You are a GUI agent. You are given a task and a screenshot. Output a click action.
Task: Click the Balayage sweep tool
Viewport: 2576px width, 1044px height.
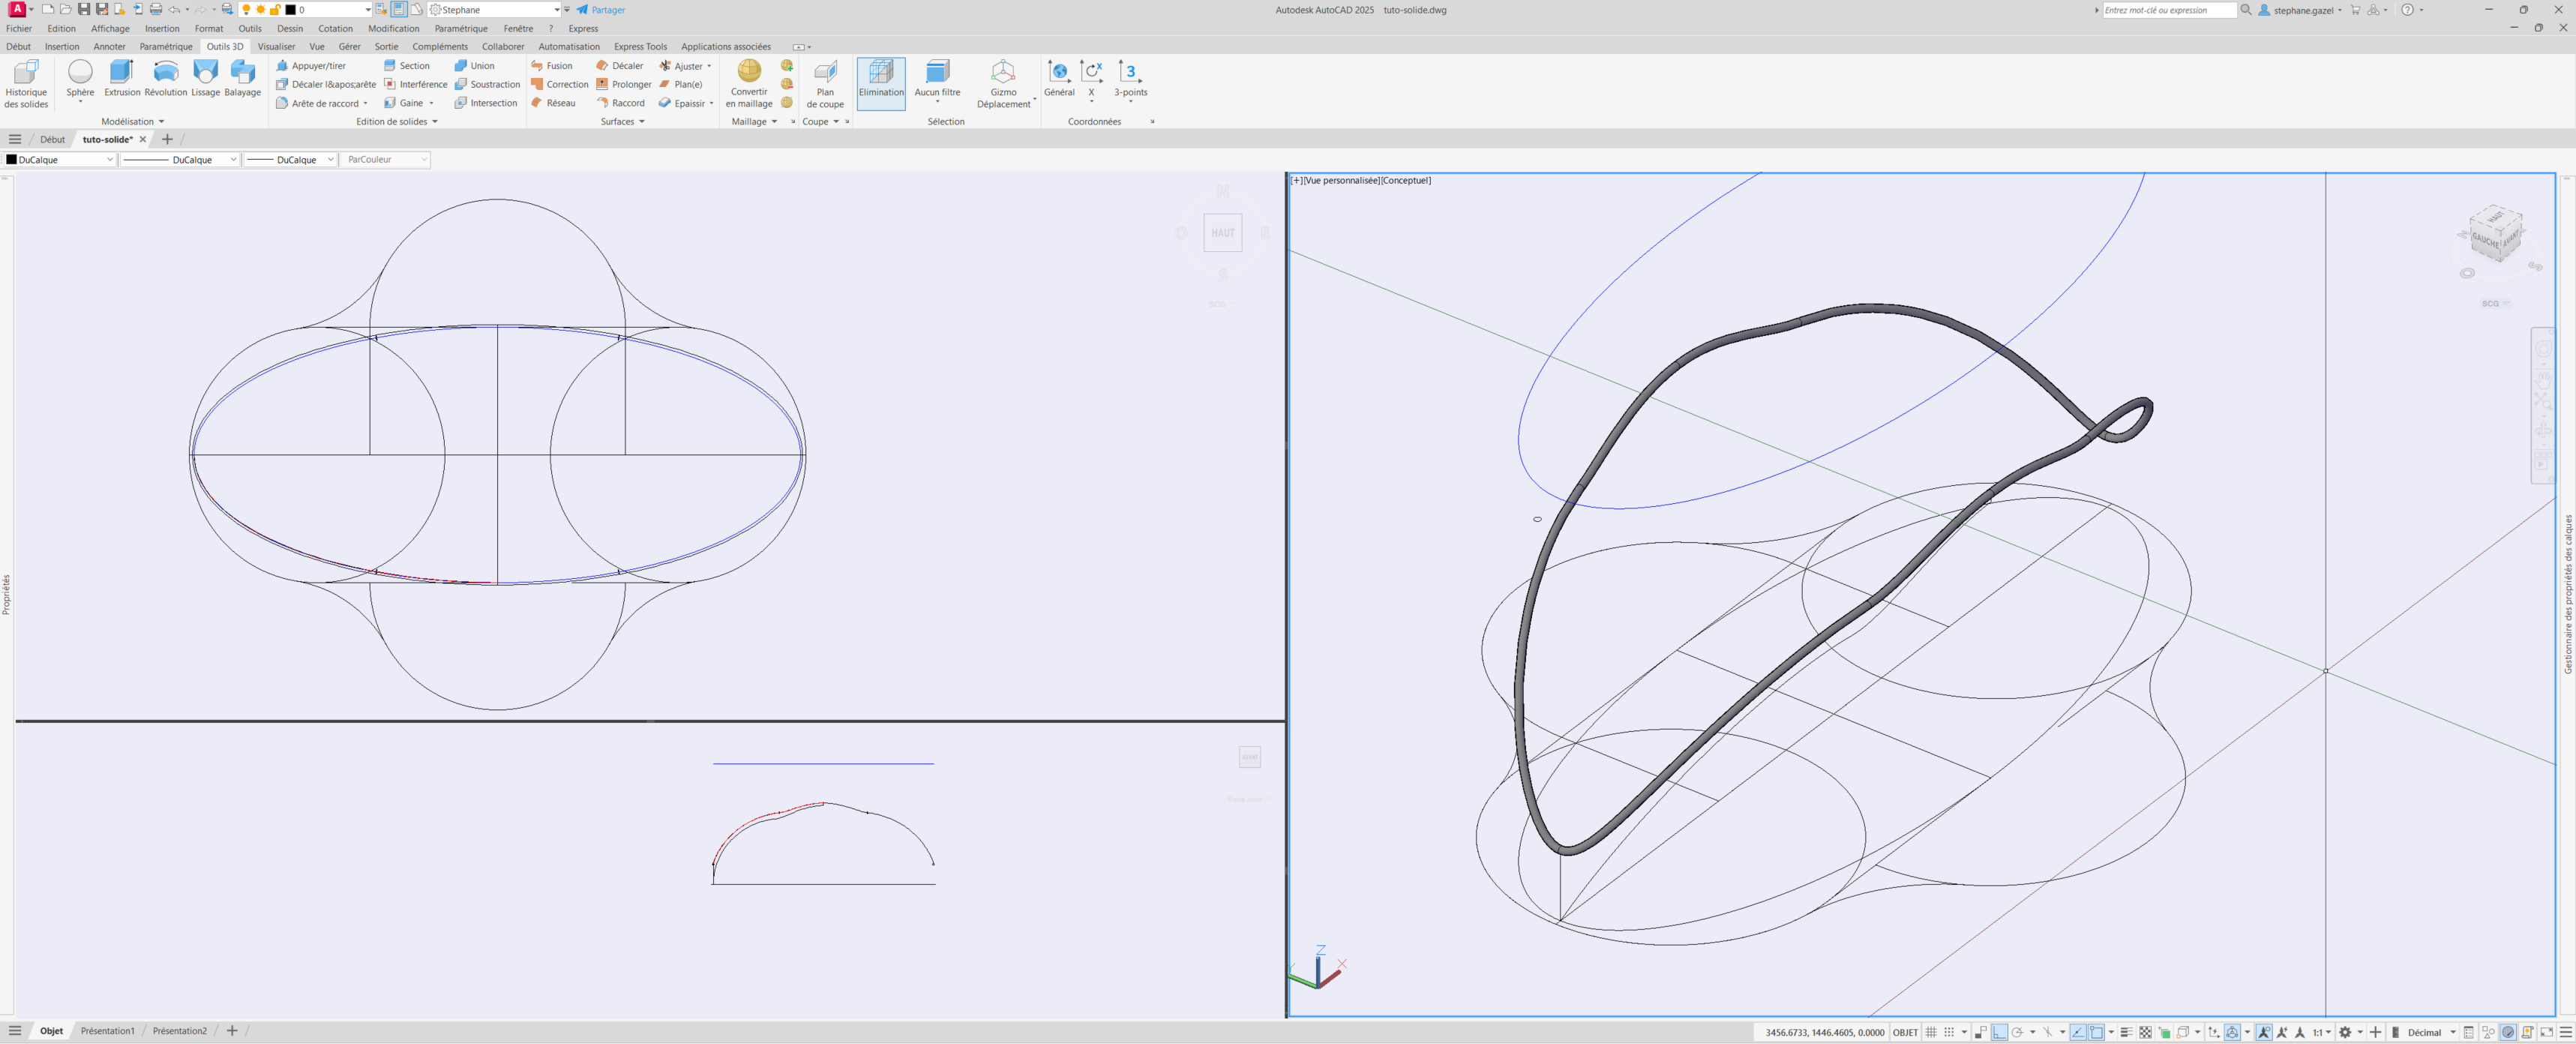[x=242, y=72]
